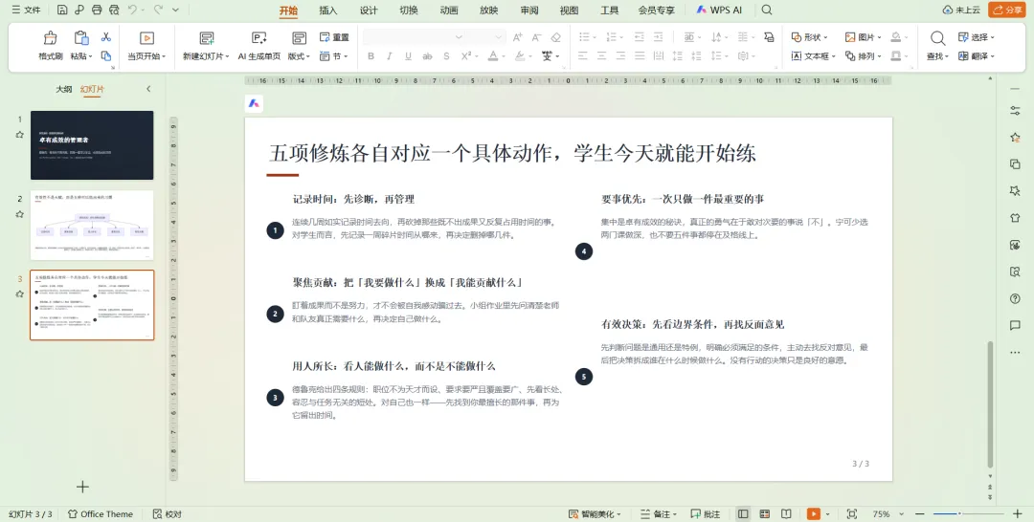Open the search magnifier in menu bar
This screenshot has width=1034, height=522.
coord(767,10)
